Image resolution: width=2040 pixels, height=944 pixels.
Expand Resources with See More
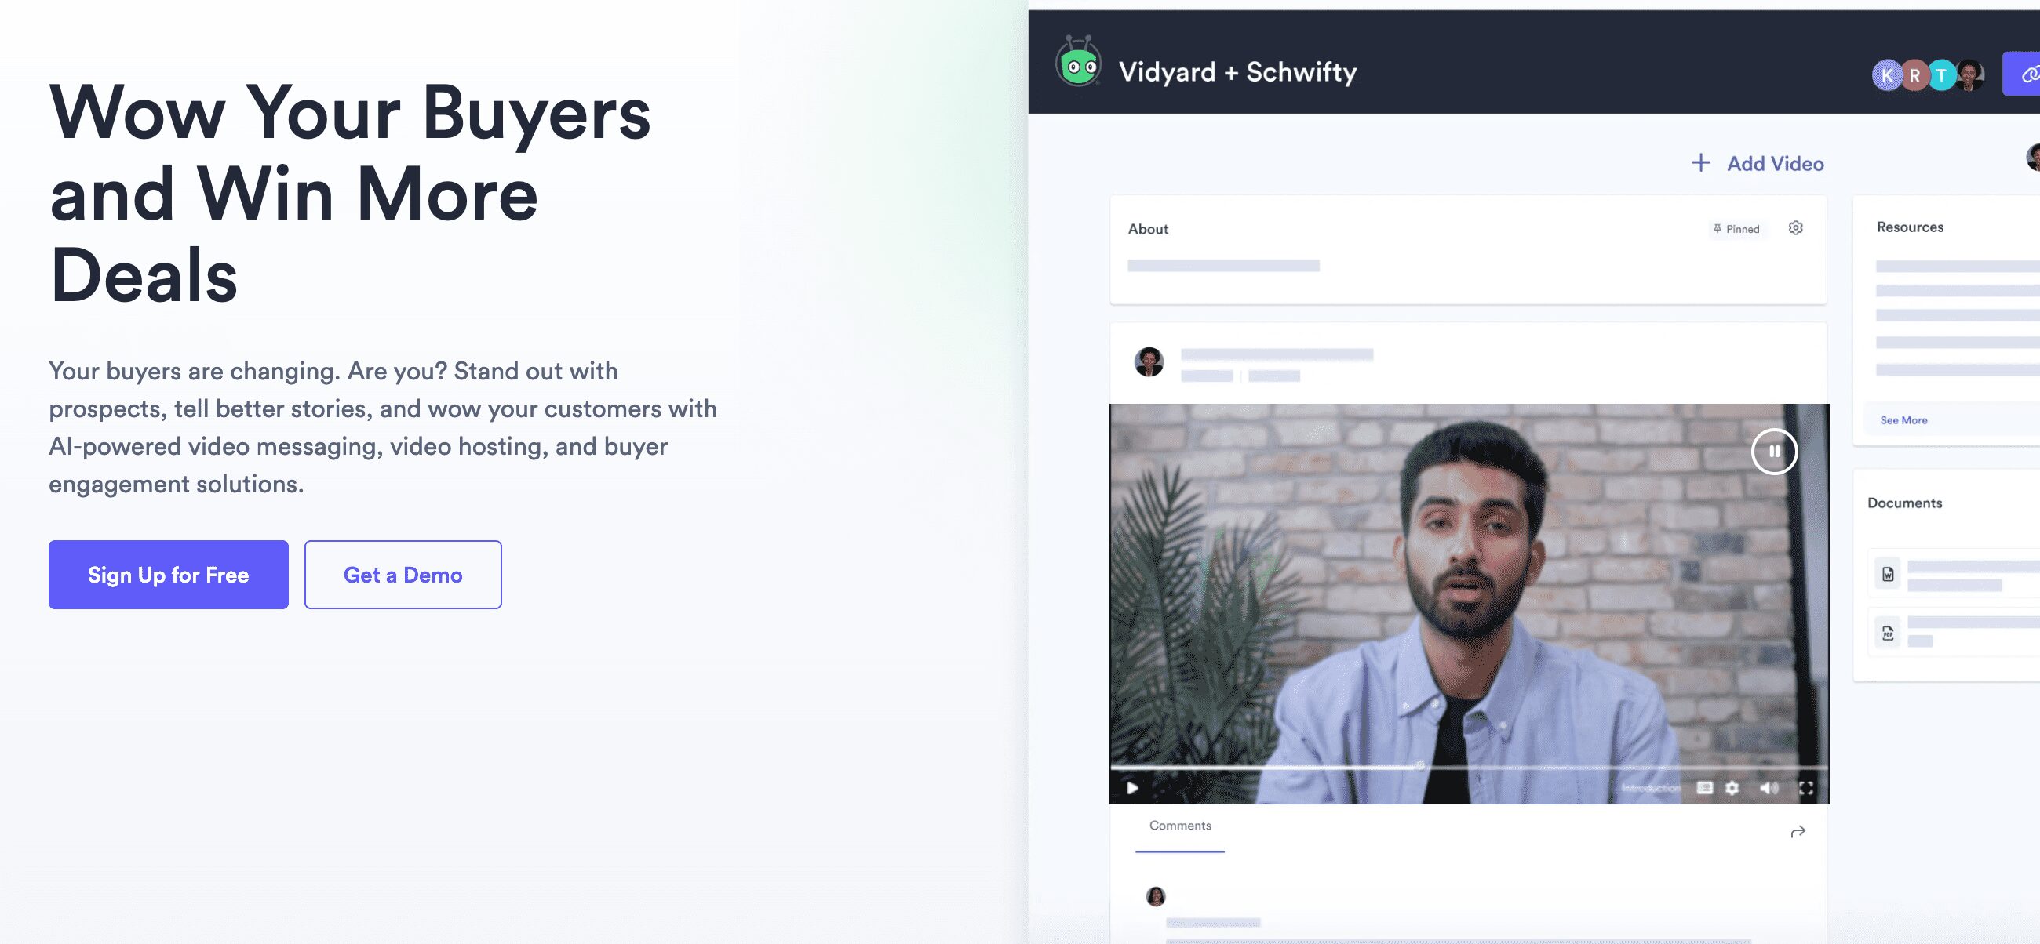click(x=1903, y=420)
